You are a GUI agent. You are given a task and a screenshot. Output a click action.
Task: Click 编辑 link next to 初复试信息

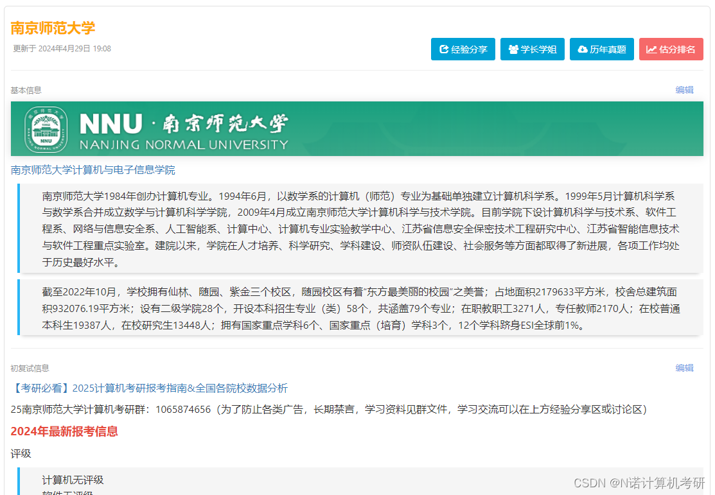tap(684, 368)
